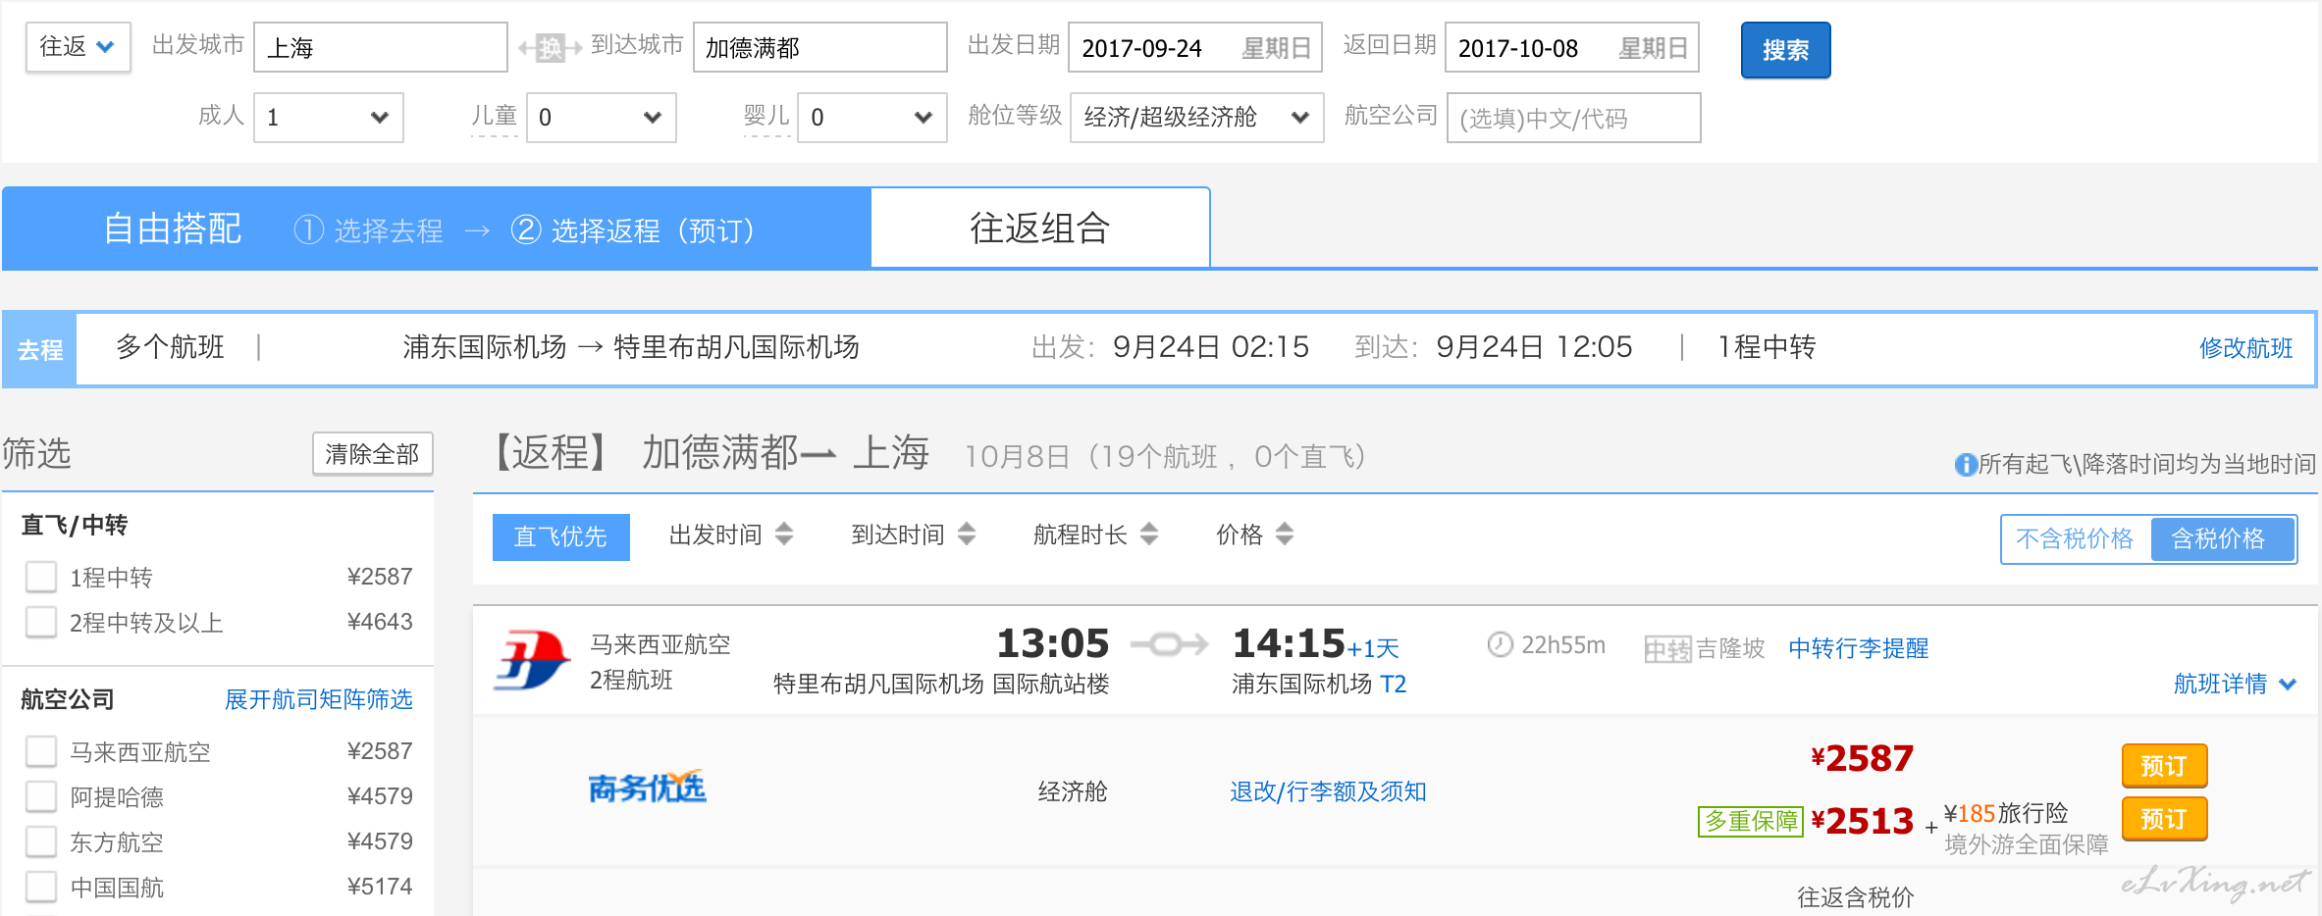Open the 成人 passenger count dropdown

pos(328,118)
